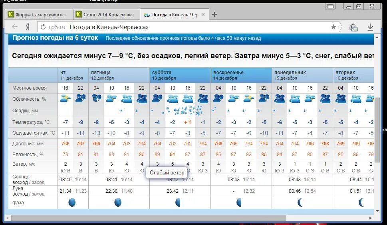387x225 pixels.
Task: Close the 'Погода в Кинель-Чер' tab
Action: [x=203, y=14]
